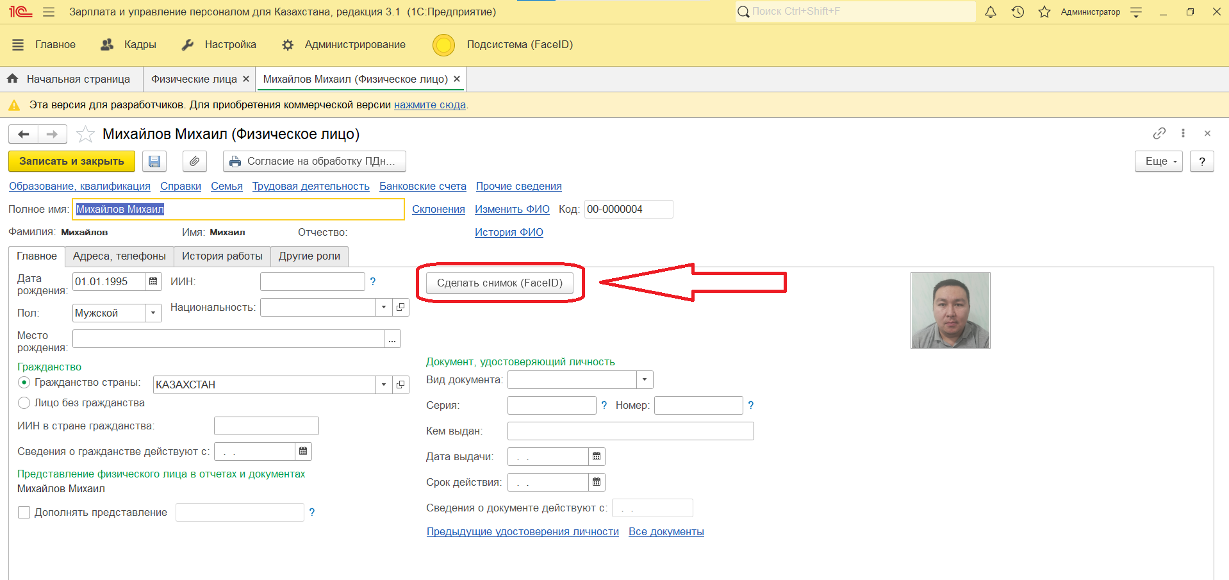Screen dimensions: 1229x580
Task: Open the notifications bell icon
Action: [x=991, y=12]
